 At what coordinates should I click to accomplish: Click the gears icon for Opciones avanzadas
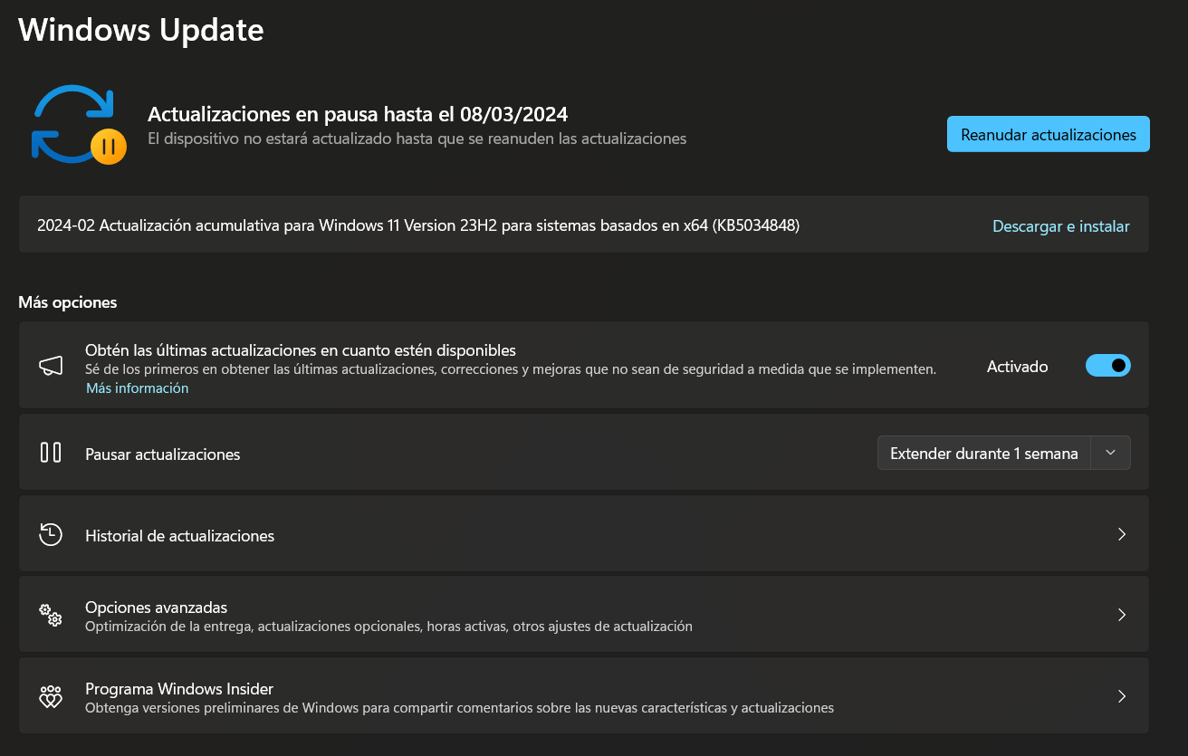51,615
